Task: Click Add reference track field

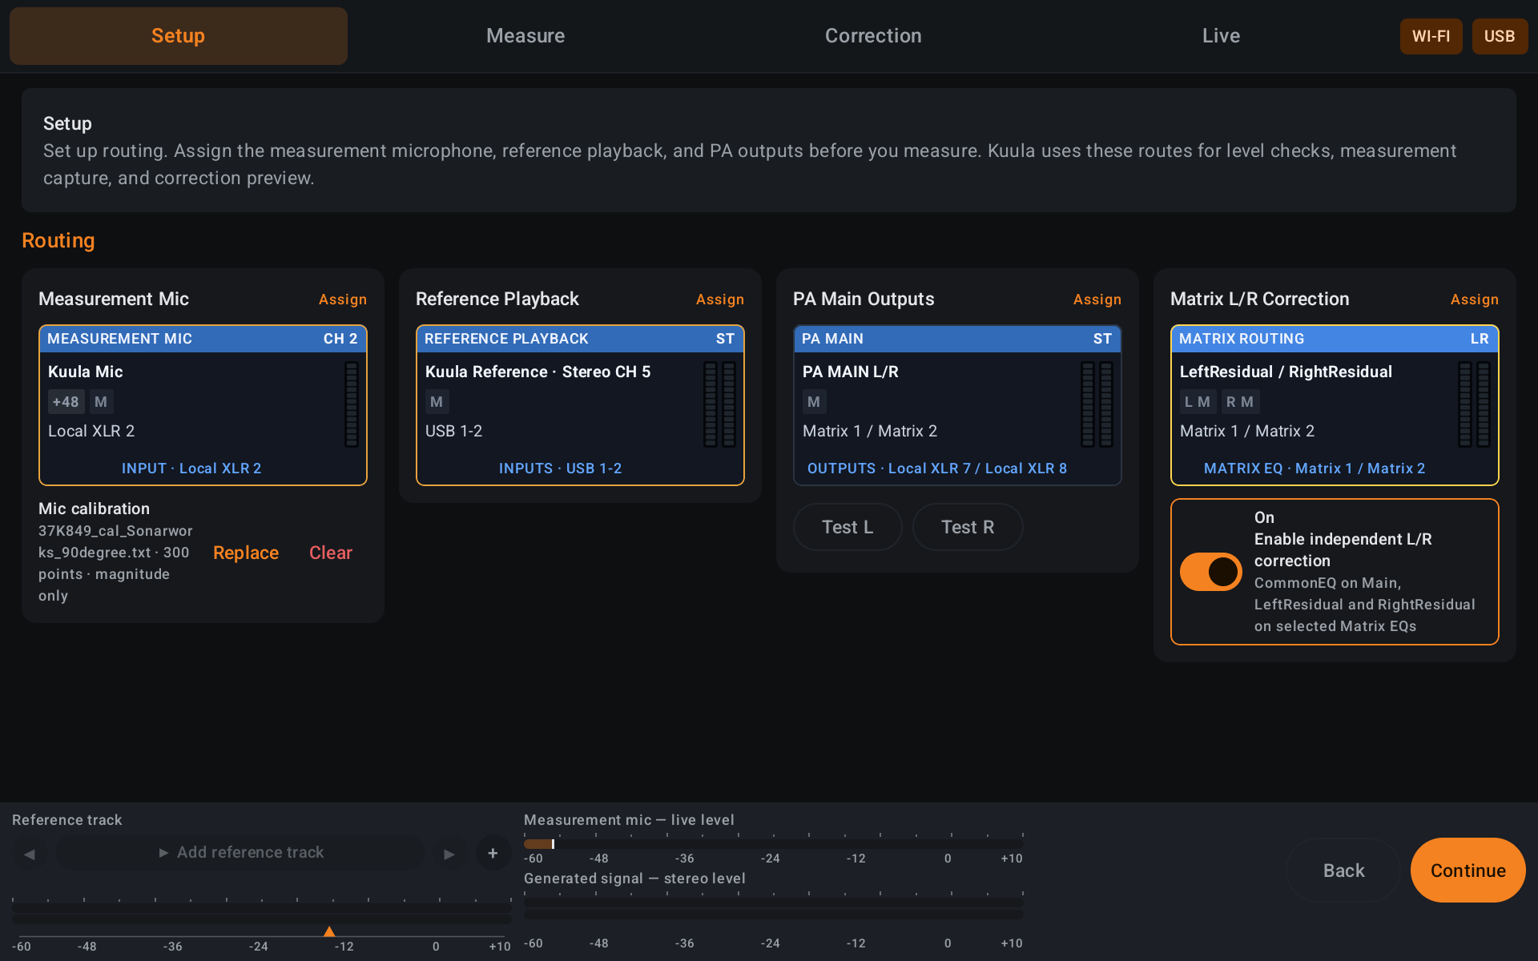Action: pyautogui.click(x=240, y=853)
